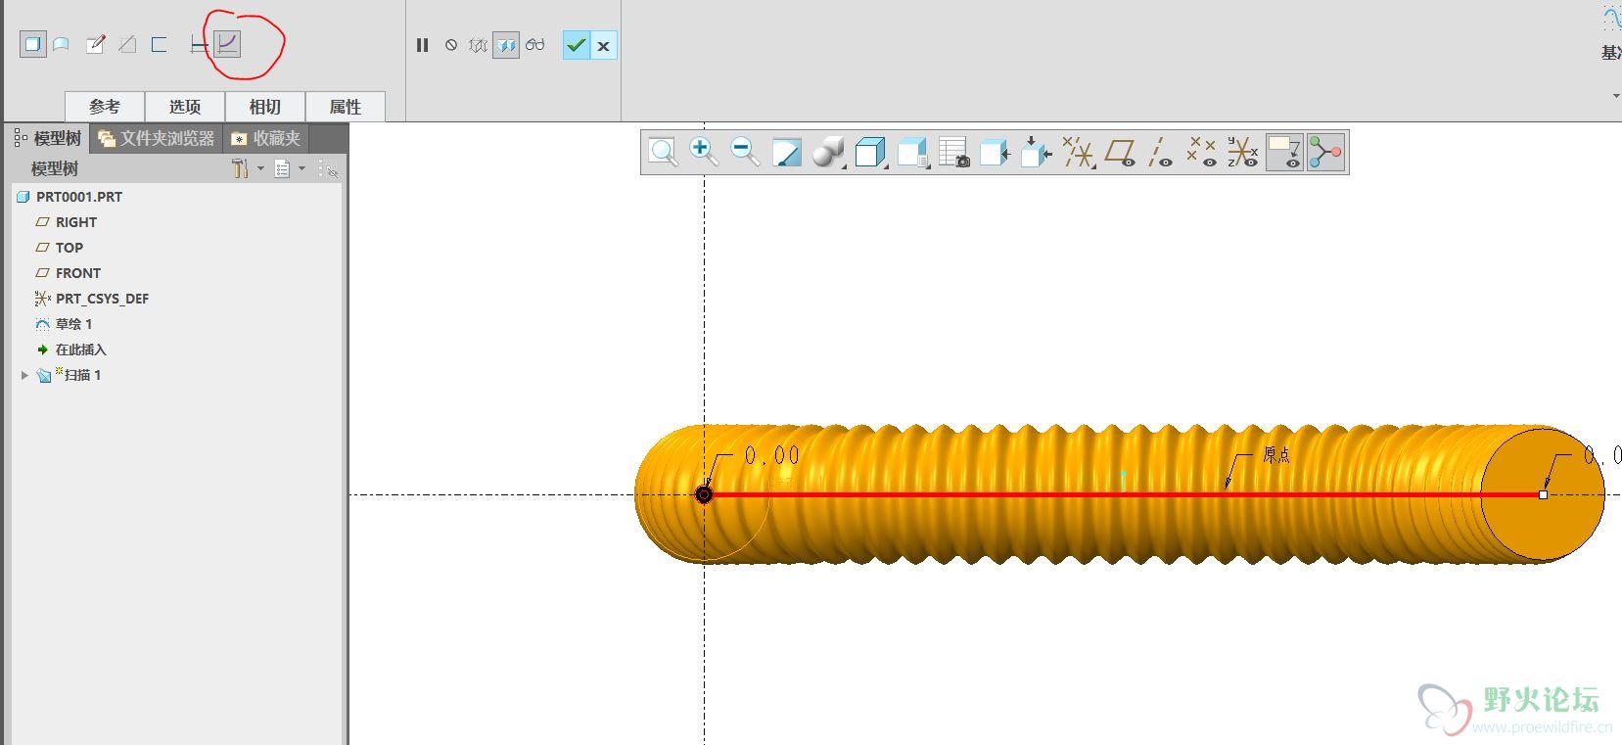1622x745 pixels.
Task: Click the glasses verify preview icon
Action: coord(534,45)
